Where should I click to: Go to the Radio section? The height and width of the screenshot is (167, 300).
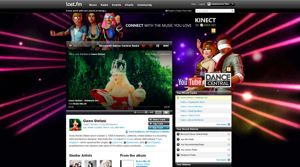pos(104,5)
